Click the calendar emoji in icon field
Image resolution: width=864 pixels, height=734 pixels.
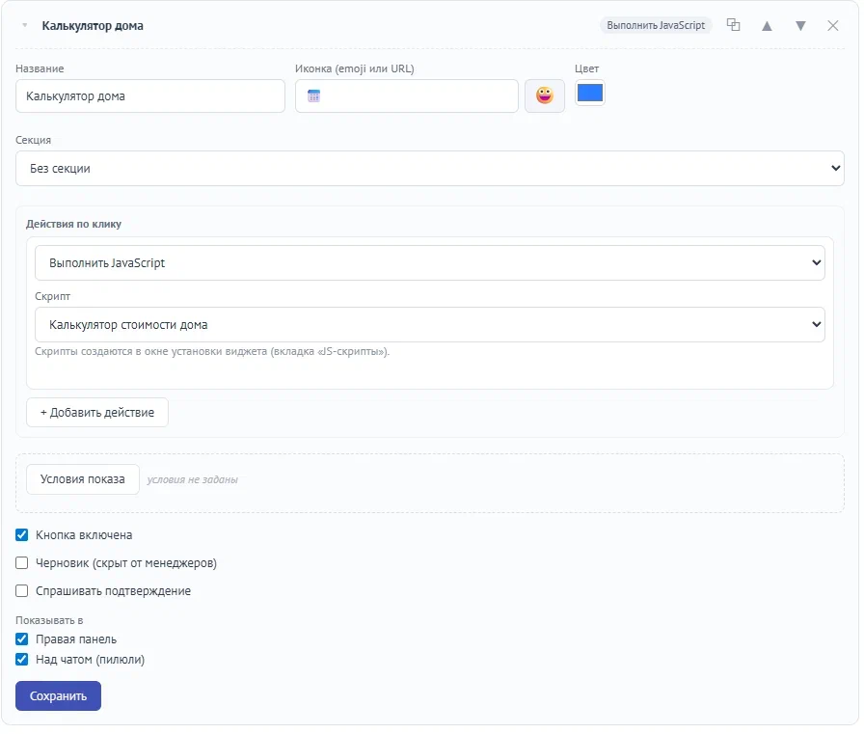(315, 96)
